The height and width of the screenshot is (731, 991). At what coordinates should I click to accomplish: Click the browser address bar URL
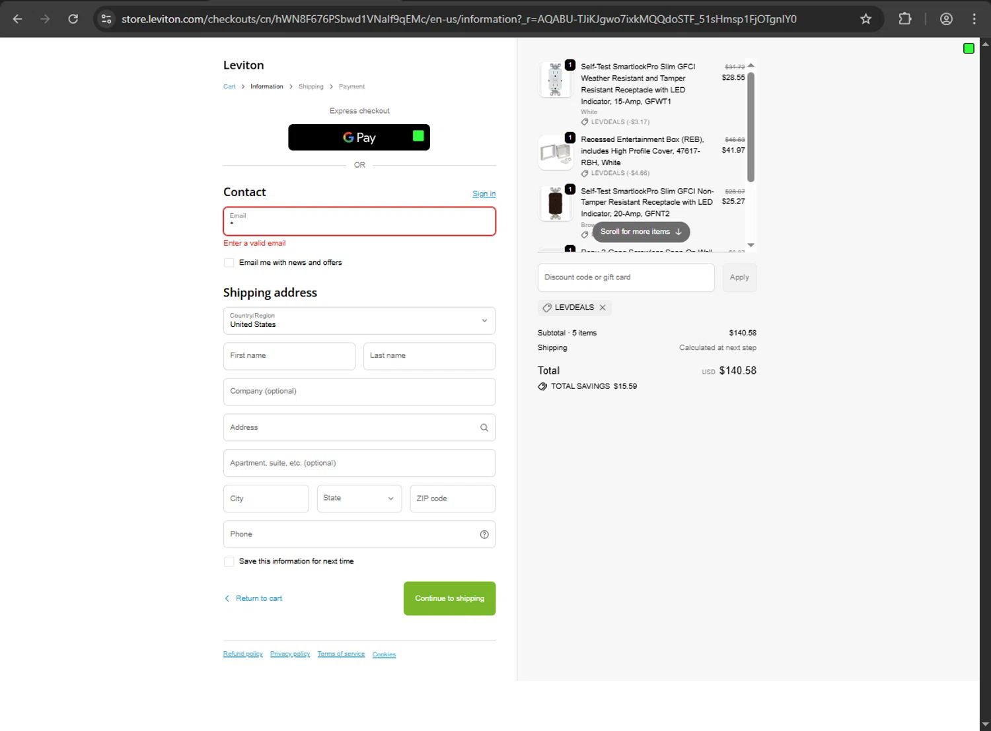point(459,19)
